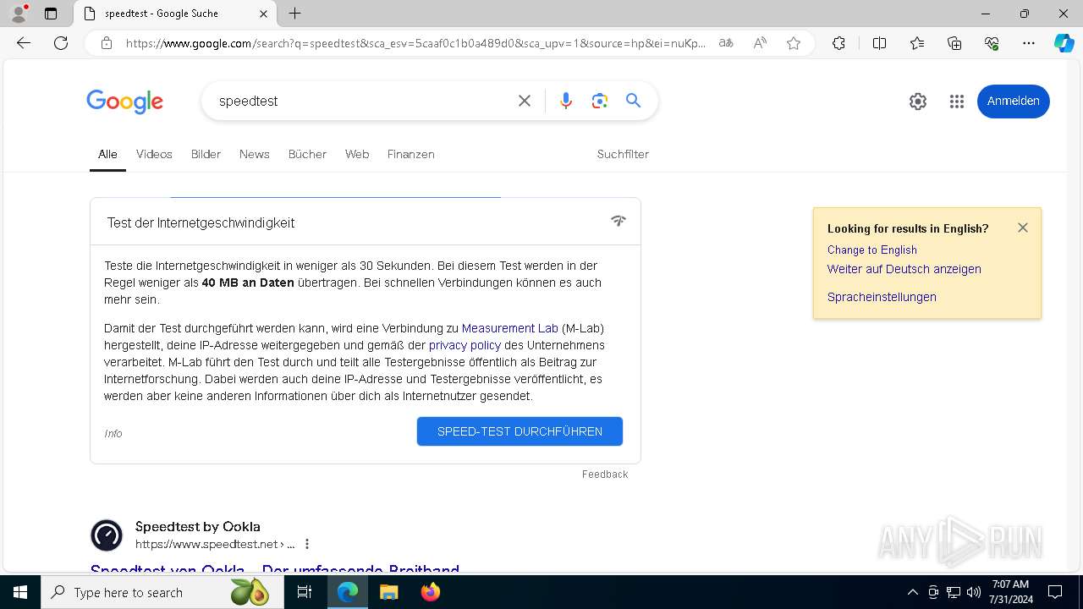1083x609 pixels.
Task: Open more options for Ookla result
Action: [x=307, y=544]
